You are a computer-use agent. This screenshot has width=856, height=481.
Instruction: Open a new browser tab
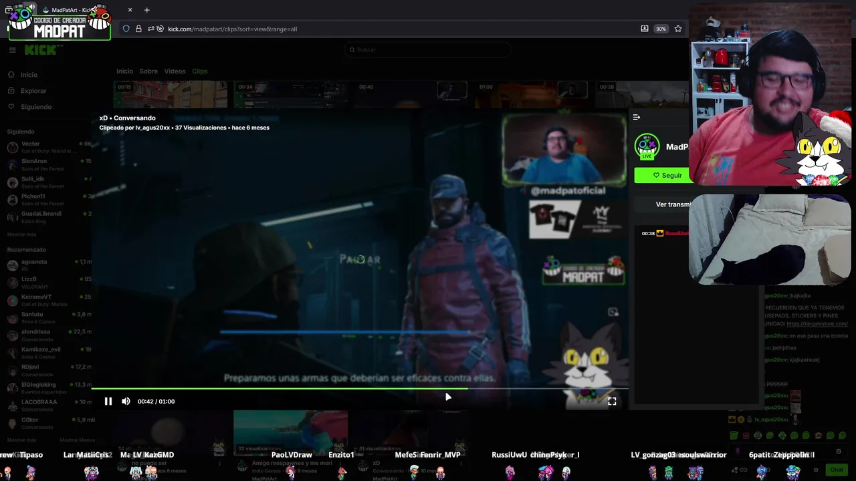coord(146,10)
